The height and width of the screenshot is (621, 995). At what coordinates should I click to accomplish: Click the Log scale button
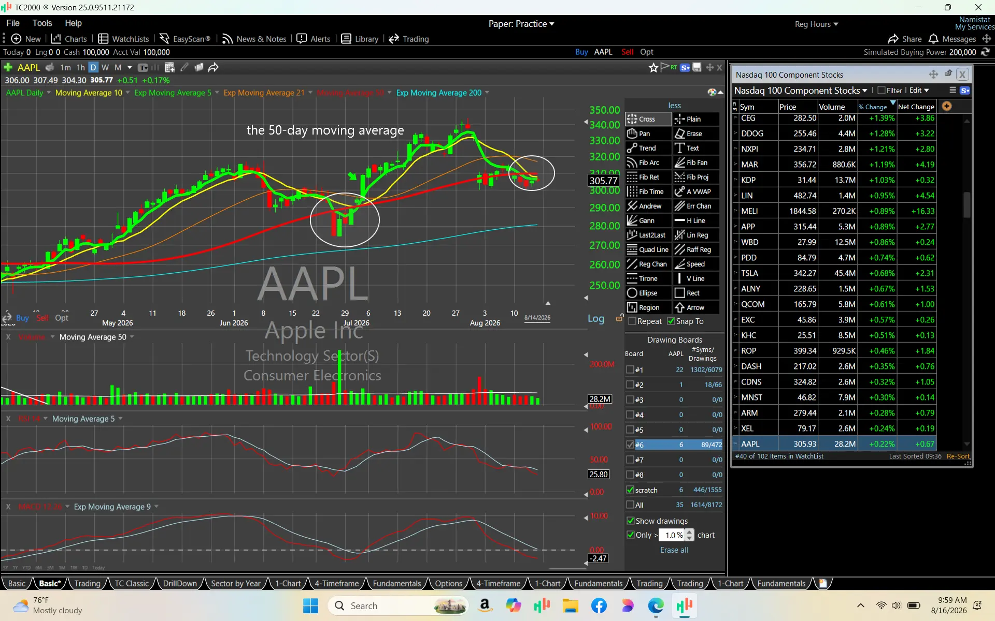click(596, 318)
